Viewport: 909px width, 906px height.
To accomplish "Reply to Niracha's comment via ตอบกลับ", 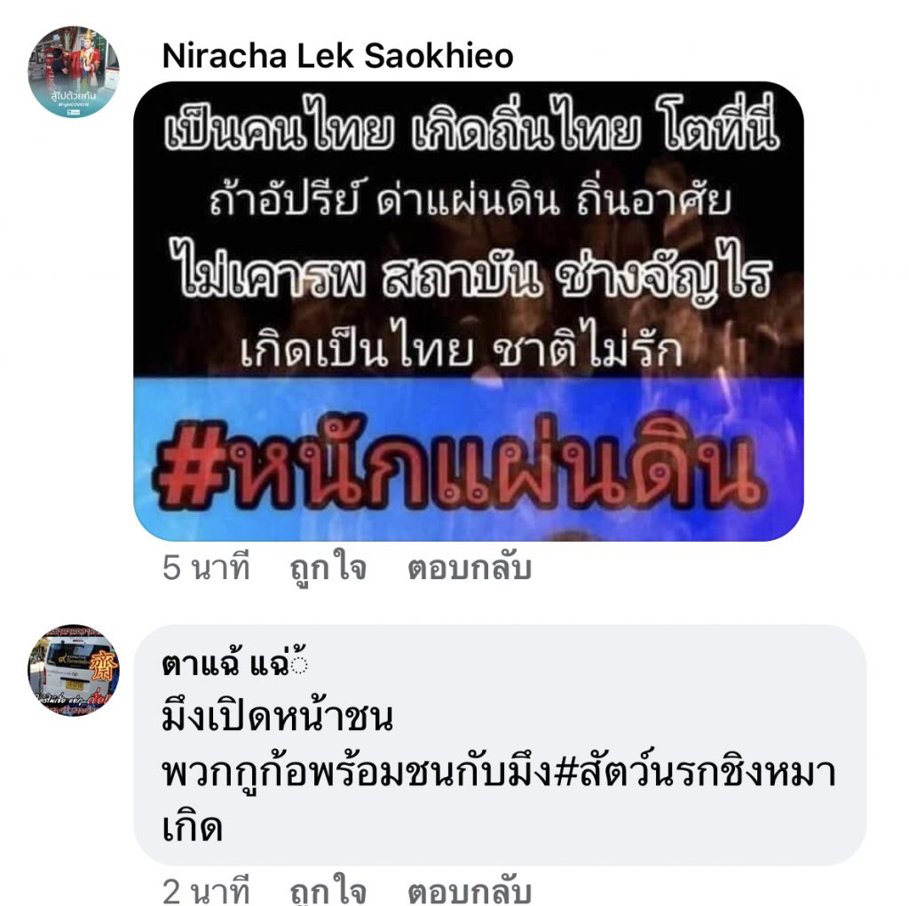I will coord(470,568).
